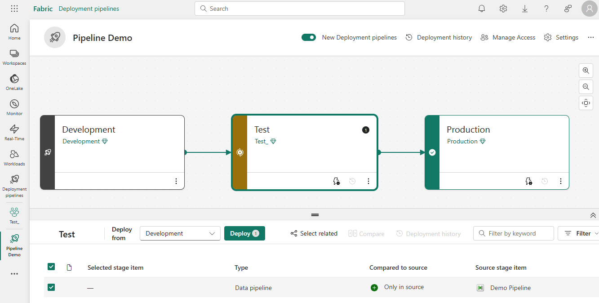Viewport: 599px width, 303px height.
Task: Select the Monitor icon in the sidebar
Action: (x=14, y=107)
